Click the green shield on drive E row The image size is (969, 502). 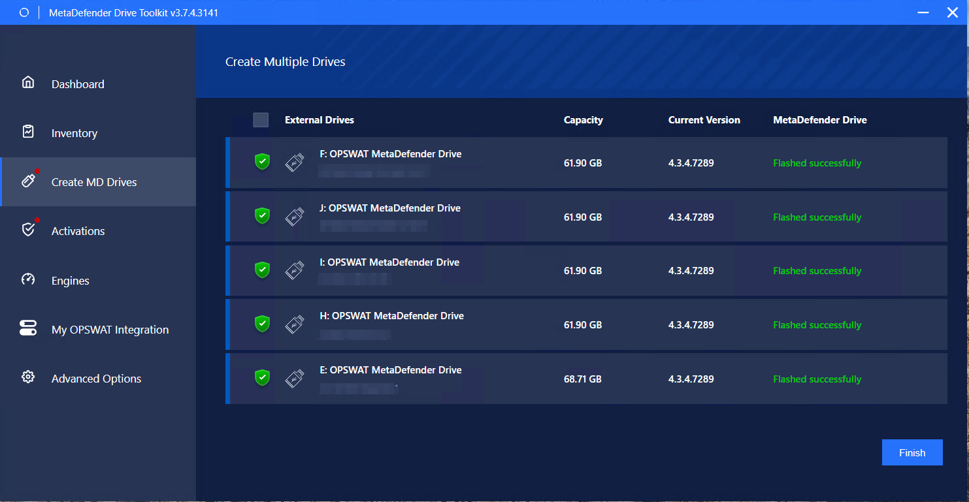point(262,378)
